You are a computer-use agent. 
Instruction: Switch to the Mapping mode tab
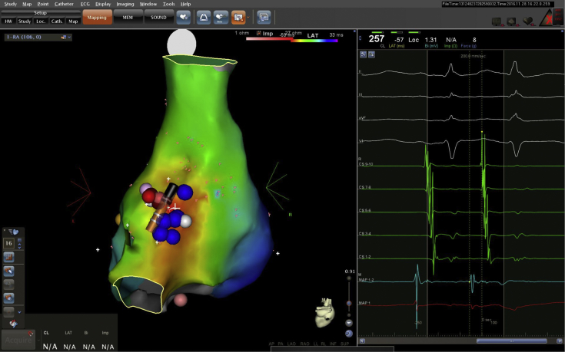tap(97, 16)
